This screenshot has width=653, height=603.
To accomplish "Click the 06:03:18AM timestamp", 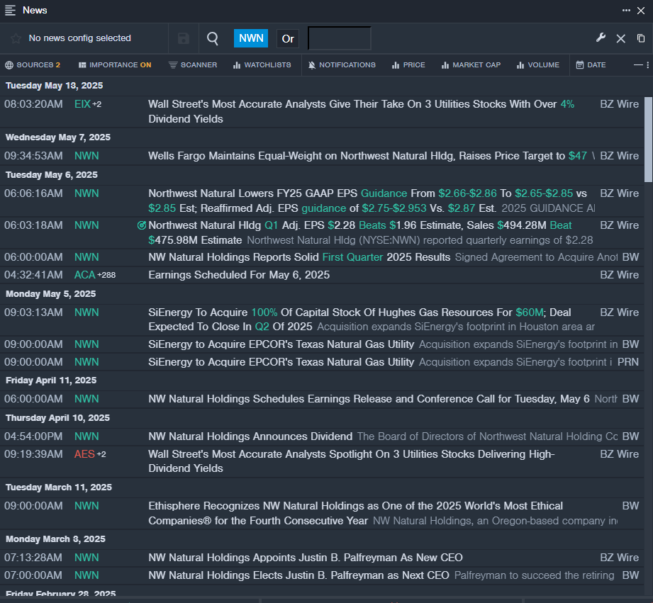I will click(x=33, y=225).
